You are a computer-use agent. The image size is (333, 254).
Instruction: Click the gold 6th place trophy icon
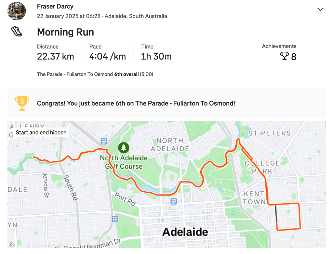point(22,103)
